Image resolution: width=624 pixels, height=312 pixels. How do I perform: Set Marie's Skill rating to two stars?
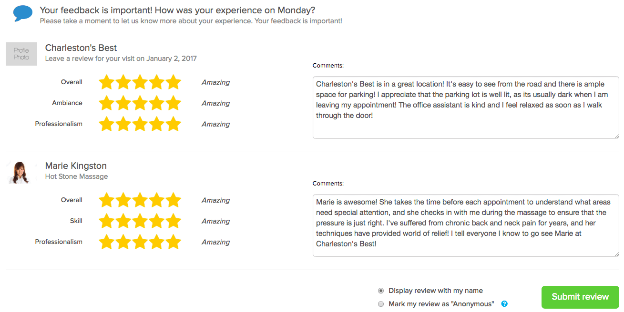pos(123,221)
